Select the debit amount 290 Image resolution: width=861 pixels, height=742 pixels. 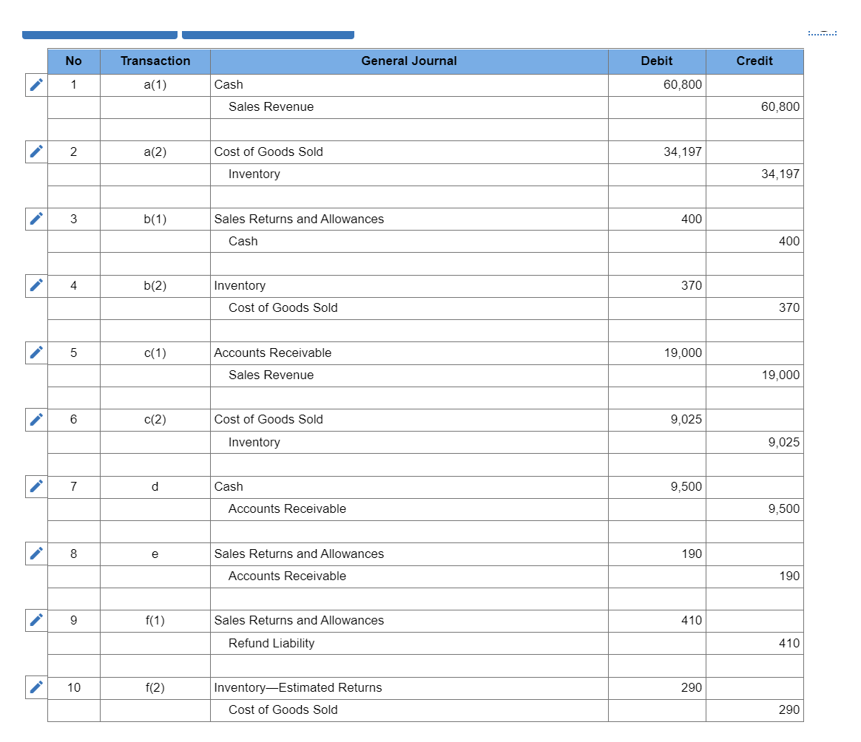point(692,687)
